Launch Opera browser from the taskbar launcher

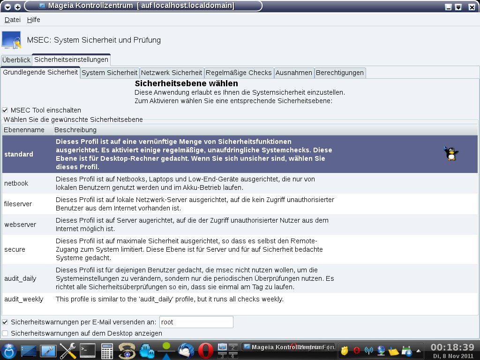click(x=205, y=351)
